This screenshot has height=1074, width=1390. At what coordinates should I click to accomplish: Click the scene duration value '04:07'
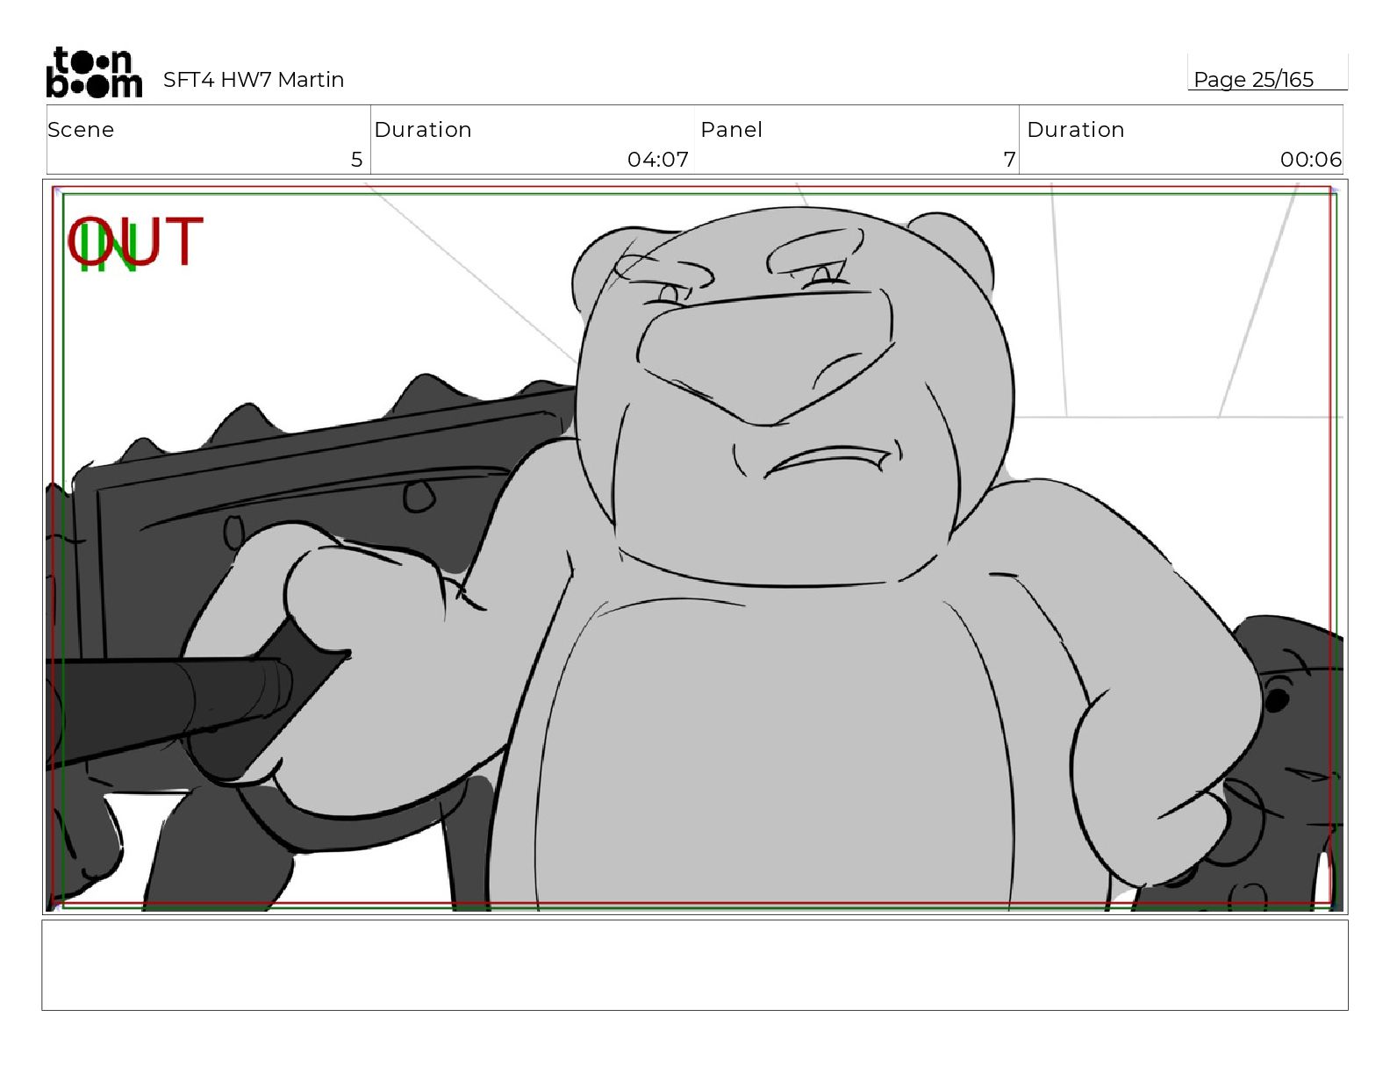click(658, 160)
